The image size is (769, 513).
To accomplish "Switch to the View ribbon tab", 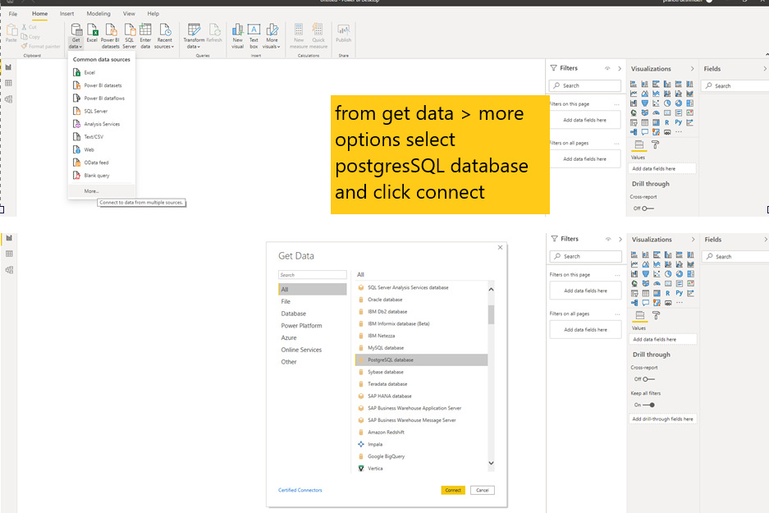I will click(129, 14).
